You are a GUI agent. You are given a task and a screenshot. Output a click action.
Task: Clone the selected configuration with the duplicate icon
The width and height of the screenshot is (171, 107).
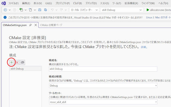click(x=23, y=62)
